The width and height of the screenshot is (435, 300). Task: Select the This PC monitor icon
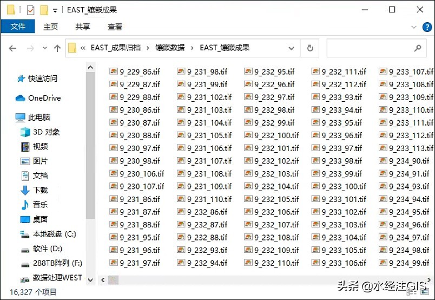[x=20, y=118]
